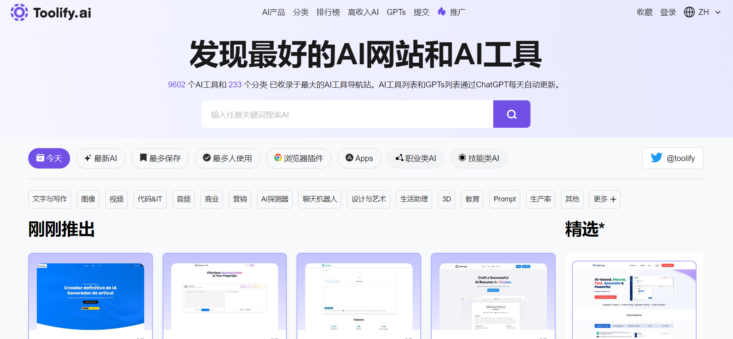Select the 聊天机器人 category tag

coord(320,199)
